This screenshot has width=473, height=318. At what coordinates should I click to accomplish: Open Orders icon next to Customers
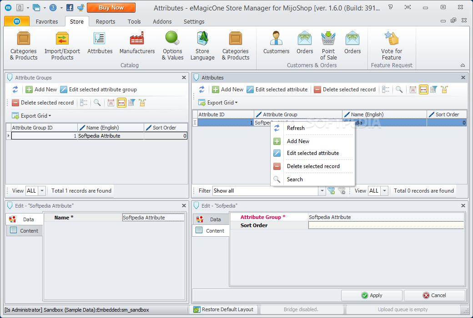pos(305,43)
